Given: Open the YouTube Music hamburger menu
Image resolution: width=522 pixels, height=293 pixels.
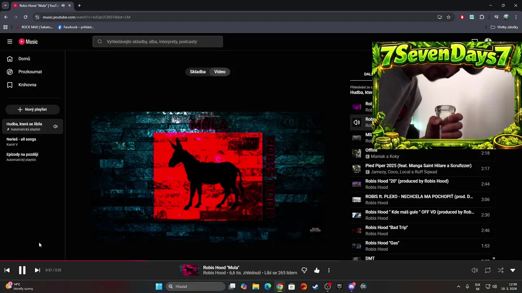Looking at the screenshot, I should click(x=10, y=42).
